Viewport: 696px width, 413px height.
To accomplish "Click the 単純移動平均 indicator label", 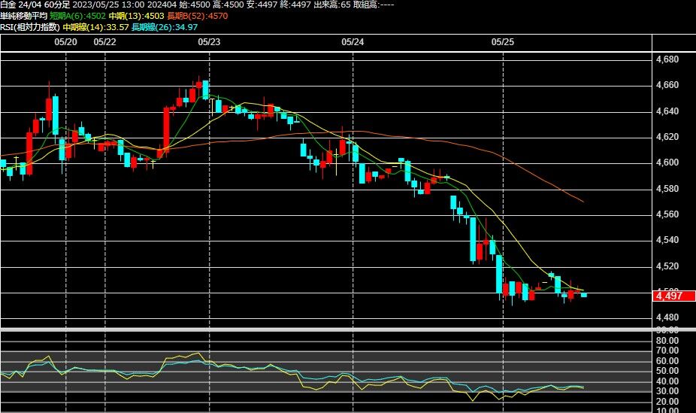I will 23,16.
